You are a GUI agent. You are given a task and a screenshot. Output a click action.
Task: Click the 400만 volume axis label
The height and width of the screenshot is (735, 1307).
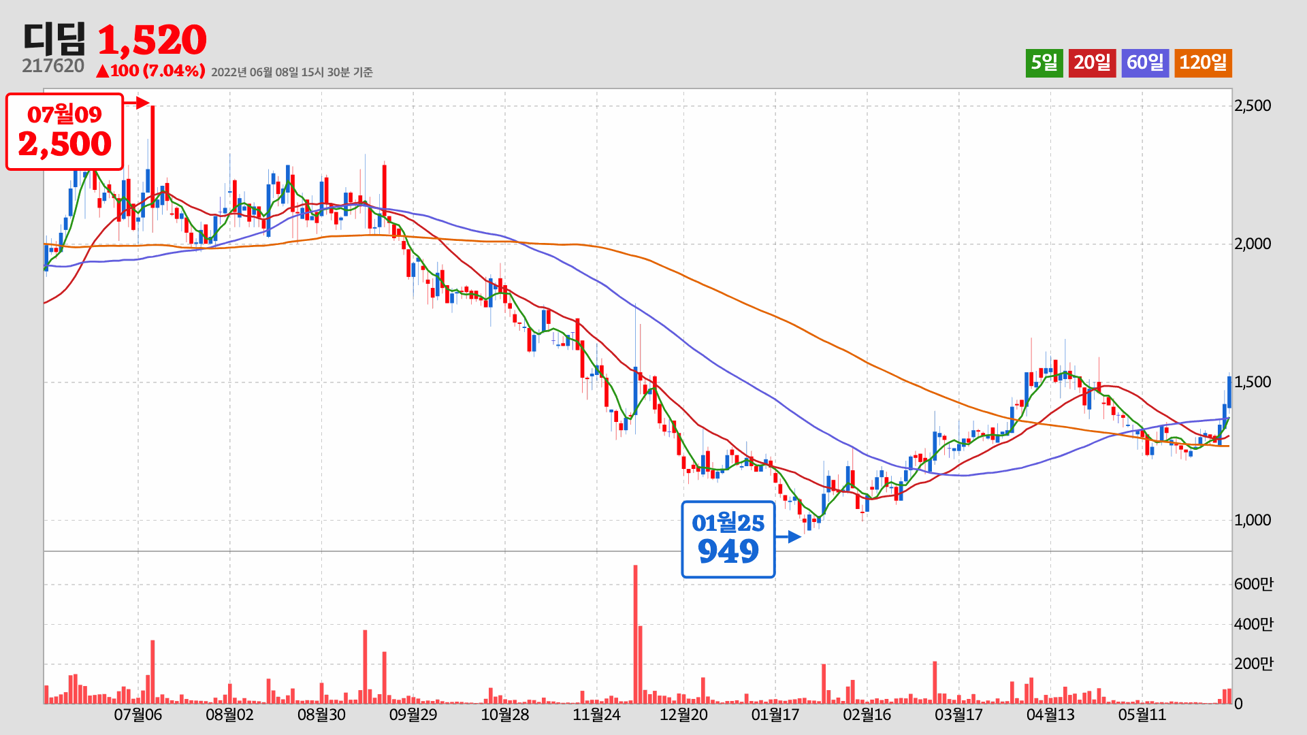pyautogui.click(x=1254, y=624)
